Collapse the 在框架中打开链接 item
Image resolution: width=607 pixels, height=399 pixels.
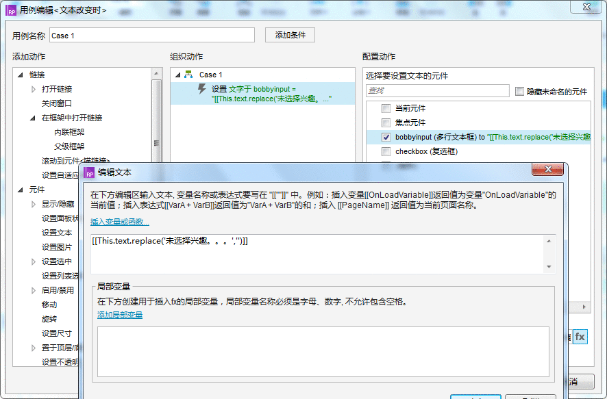pyautogui.click(x=33, y=118)
